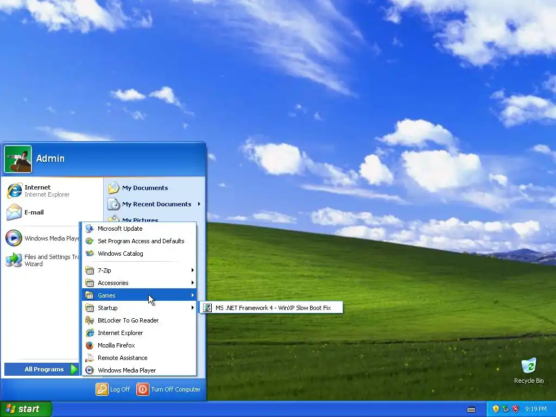
Task: Expand My Recent Documents arrow
Action: click(199, 204)
